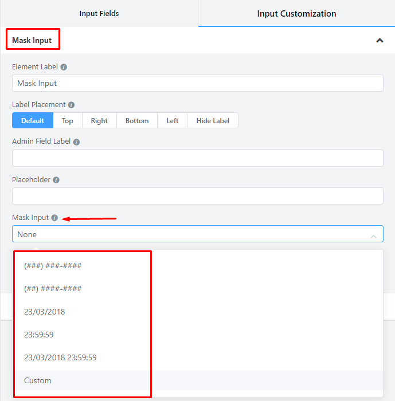Open the Mask Input dropdown showing None
Viewport: 395px width, 401px height.
coord(197,234)
